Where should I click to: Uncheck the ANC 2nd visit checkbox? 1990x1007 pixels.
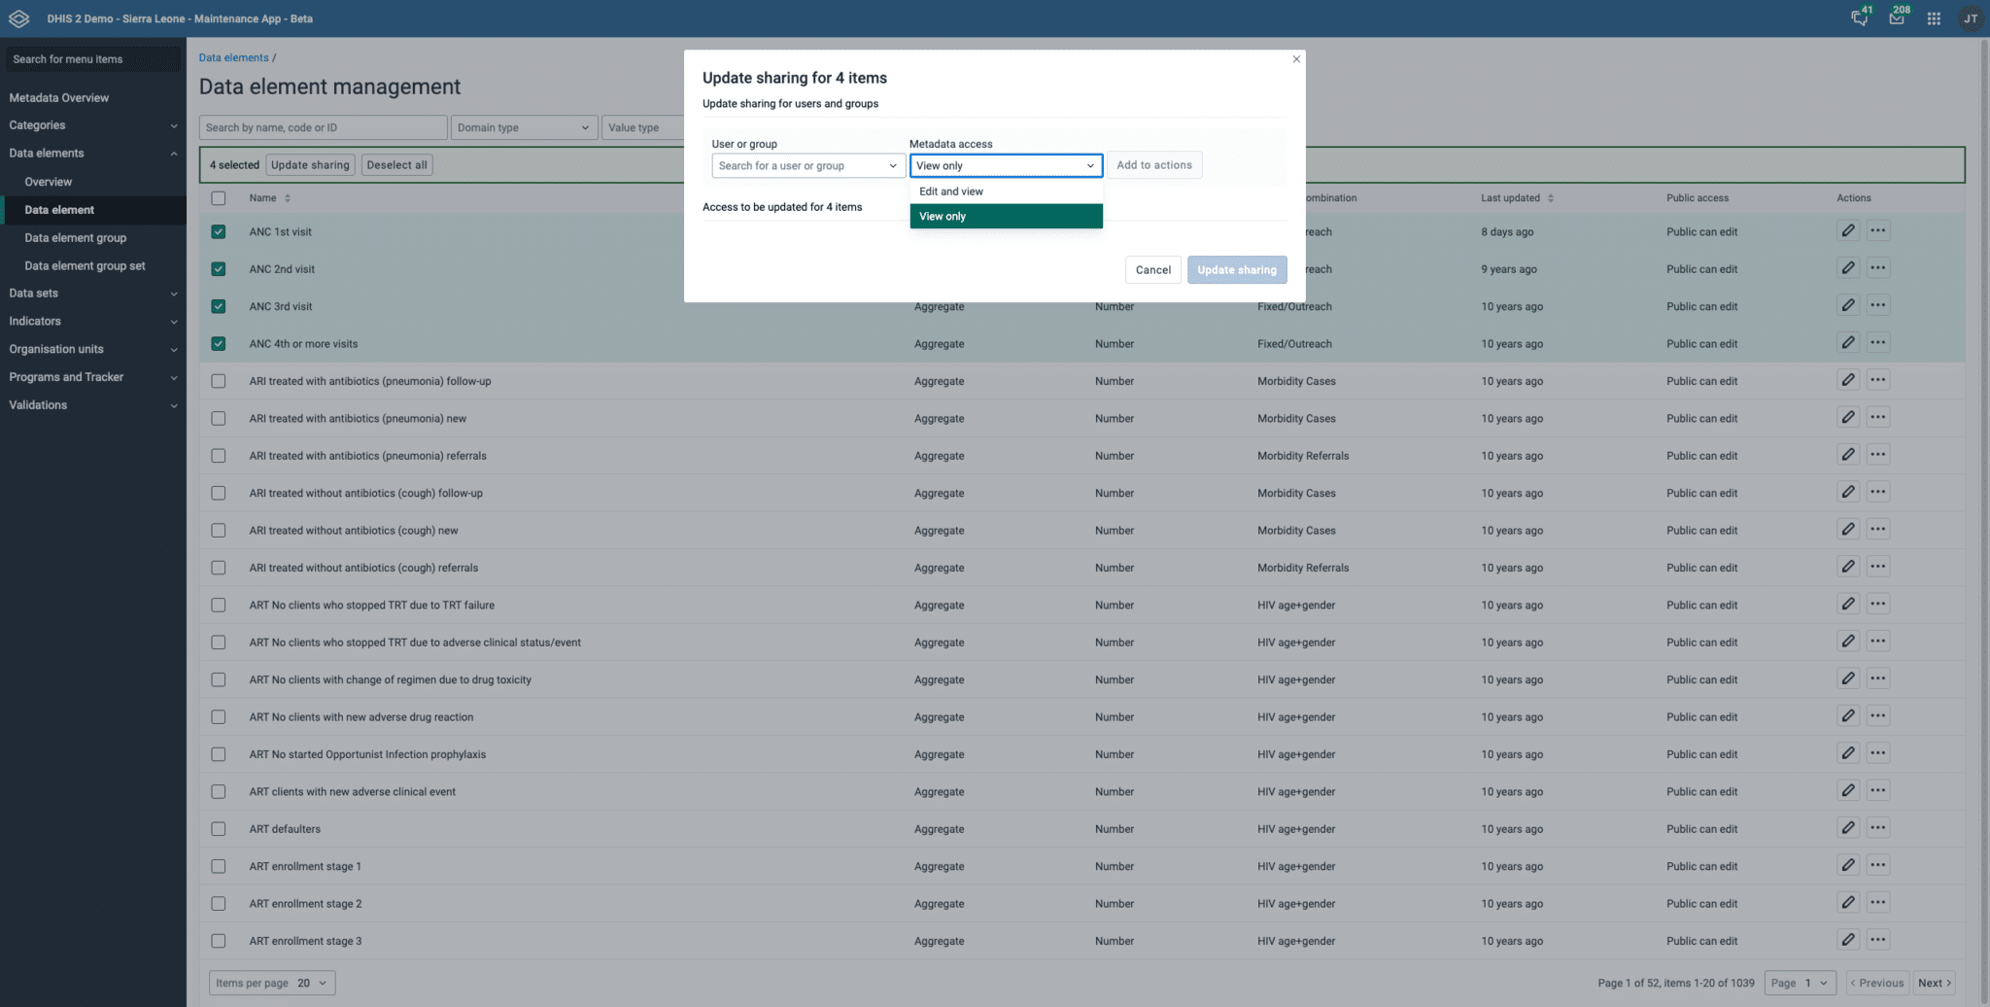[219, 268]
